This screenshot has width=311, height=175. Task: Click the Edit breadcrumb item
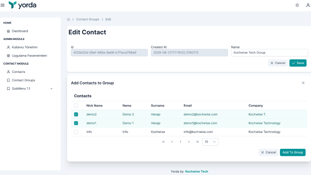[108, 20]
